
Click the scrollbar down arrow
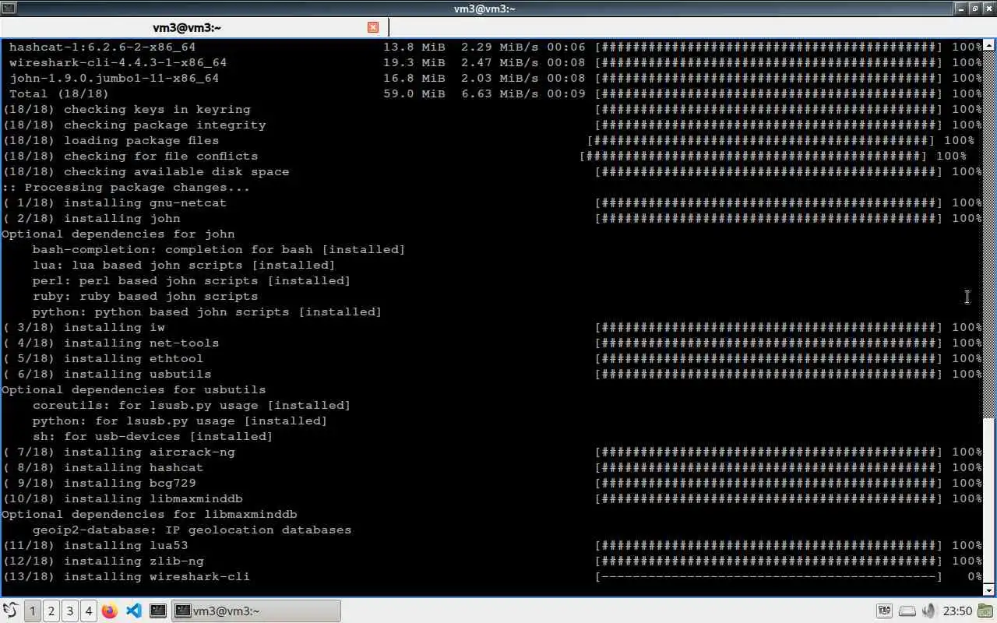(x=990, y=590)
